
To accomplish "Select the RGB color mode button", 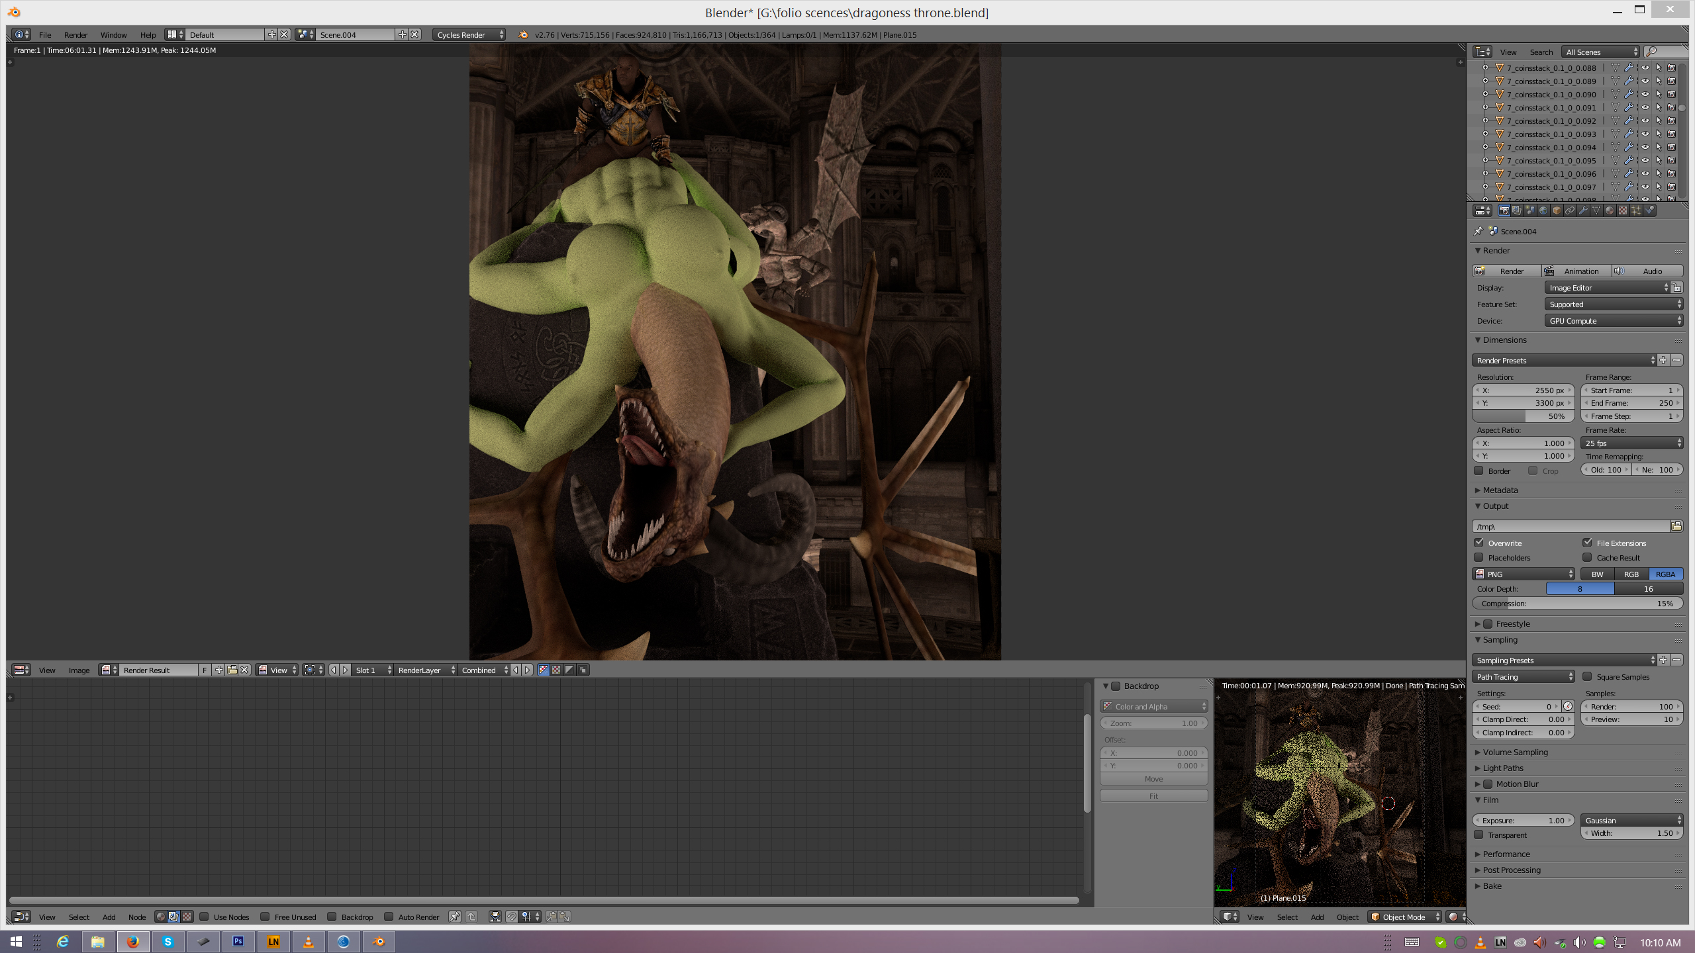I will point(1631,574).
